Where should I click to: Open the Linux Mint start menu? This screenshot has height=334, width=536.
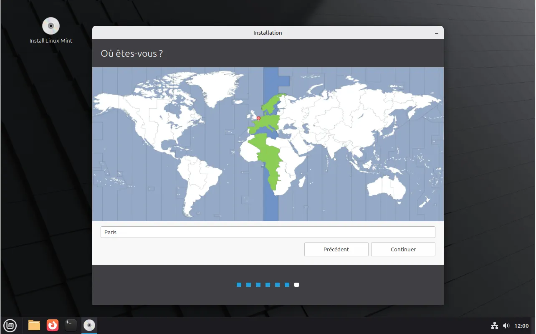[x=10, y=325]
